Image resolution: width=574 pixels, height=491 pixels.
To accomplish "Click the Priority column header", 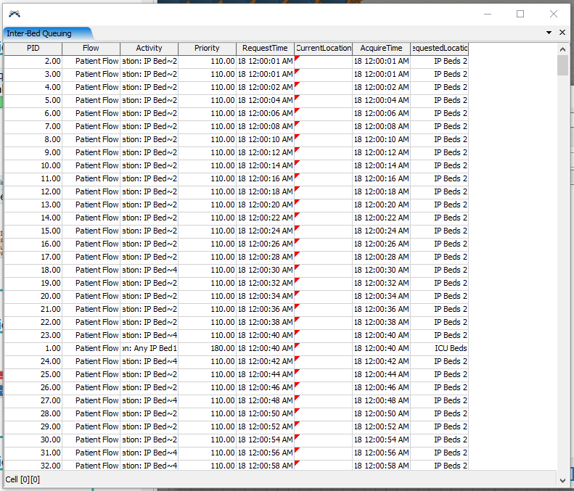I will pyautogui.click(x=207, y=48).
